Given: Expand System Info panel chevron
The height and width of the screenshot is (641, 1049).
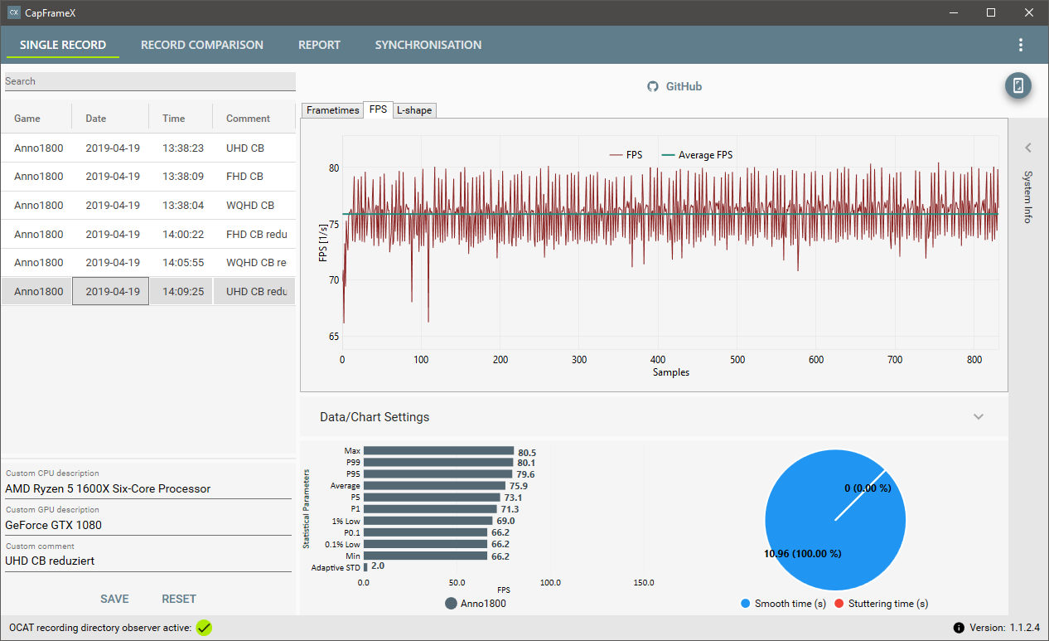Looking at the screenshot, I should point(1028,148).
